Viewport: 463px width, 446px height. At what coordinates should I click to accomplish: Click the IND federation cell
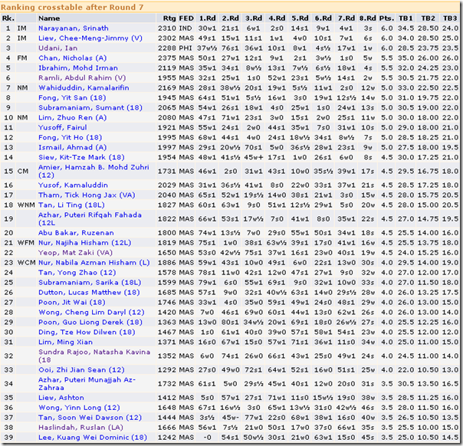pos(186,28)
